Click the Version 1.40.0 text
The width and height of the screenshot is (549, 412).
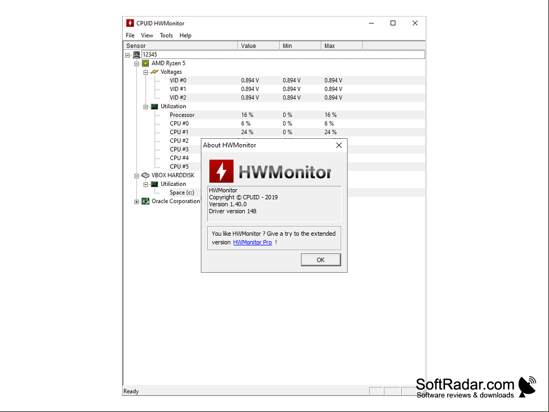click(228, 204)
